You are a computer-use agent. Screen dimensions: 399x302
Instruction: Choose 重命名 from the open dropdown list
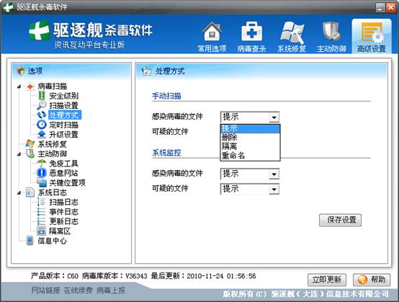250,155
